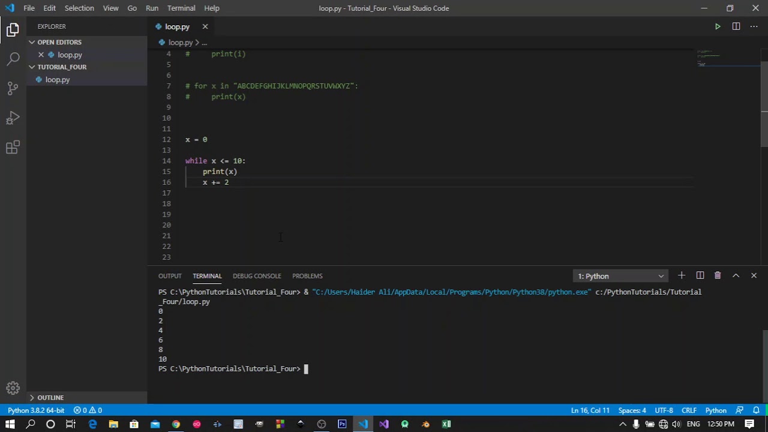768x432 pixels.
Task: Maximize the terminal panel size
Action: 736,276
